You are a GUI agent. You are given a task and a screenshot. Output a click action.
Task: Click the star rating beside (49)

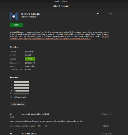[102, 13]
